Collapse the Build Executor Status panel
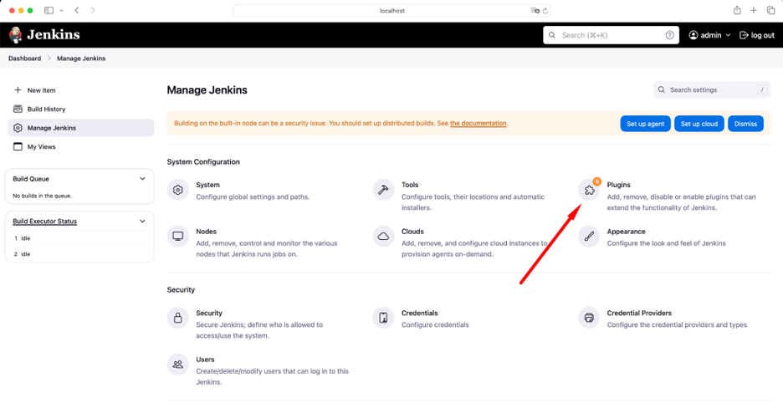Viewport: 783px width, 408px height. point(142,221)
